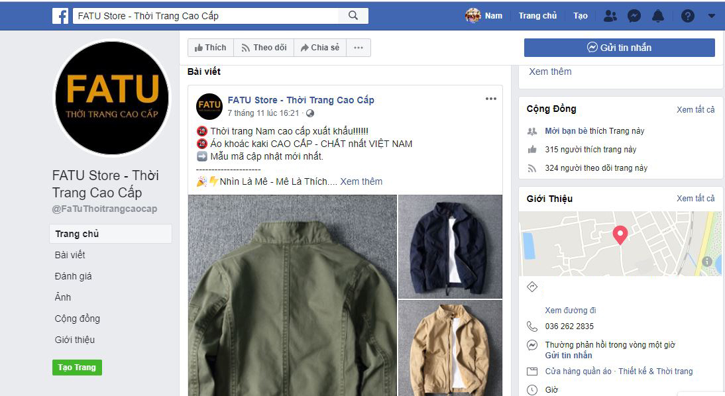Image resolution: width=725 pixels, height=396 pixels.
Task: Click 324 người theo dõi trang này text
Action: coord(596,168)
